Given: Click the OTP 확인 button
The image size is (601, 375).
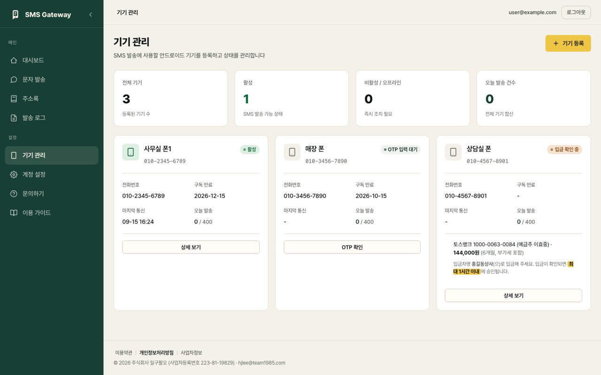Looking at the screenshot, I should point(352,247).
